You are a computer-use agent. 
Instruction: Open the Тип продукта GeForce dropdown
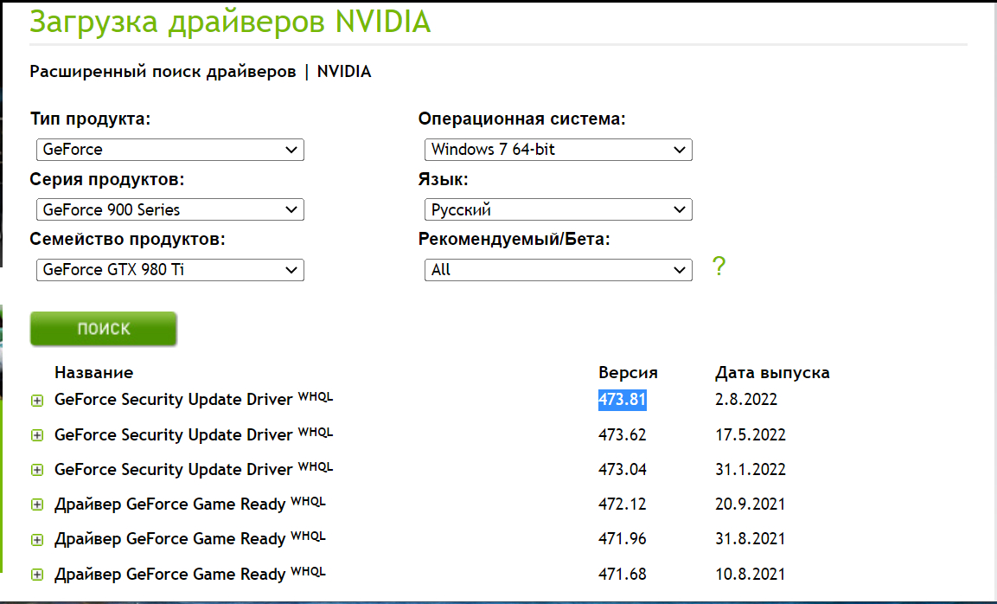(x=170, y=150)
